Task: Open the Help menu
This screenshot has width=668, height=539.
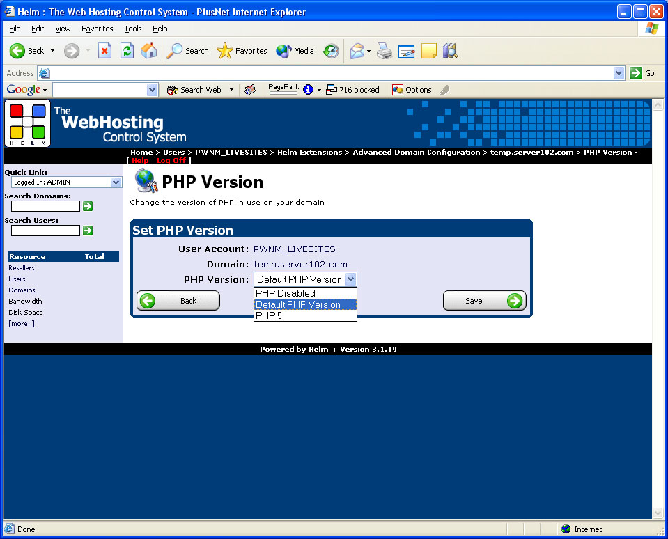Action: coord(160,29)
